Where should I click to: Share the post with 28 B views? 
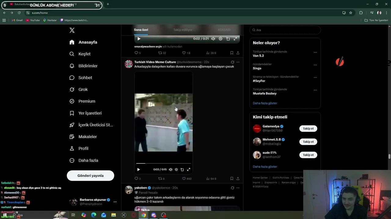coord(238,53)
